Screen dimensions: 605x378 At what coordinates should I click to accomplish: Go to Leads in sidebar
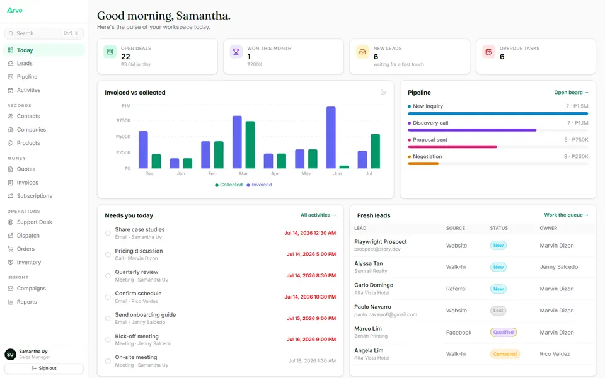point(44,63)
